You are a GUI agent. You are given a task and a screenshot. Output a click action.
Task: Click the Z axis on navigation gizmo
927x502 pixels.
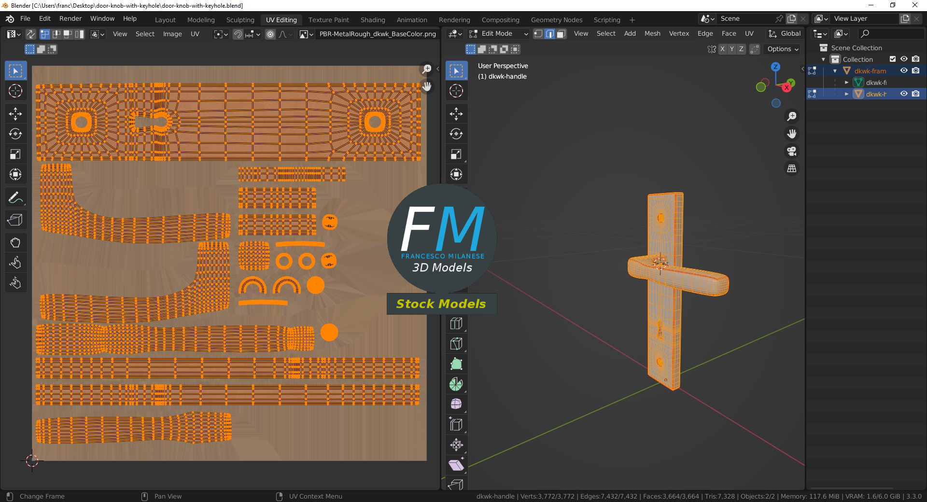pyautogui.click(x=775, y=67)
